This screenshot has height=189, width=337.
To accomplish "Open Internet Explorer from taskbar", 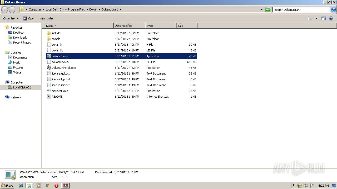I will tap(21, 186).
